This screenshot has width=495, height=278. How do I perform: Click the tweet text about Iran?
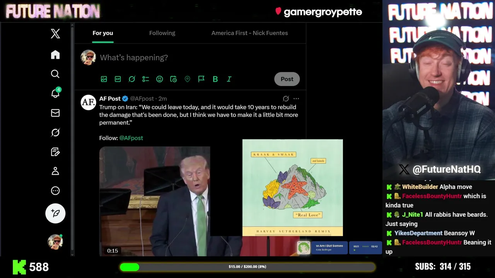click(199, 115)
